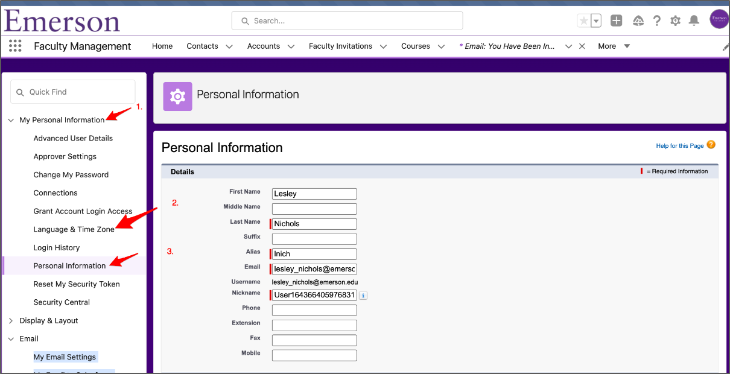This screenshot has width=730, height=374.
Task: Select Personal Information in the sidebar
Action: pyautogui.click(x=70, y=266)
